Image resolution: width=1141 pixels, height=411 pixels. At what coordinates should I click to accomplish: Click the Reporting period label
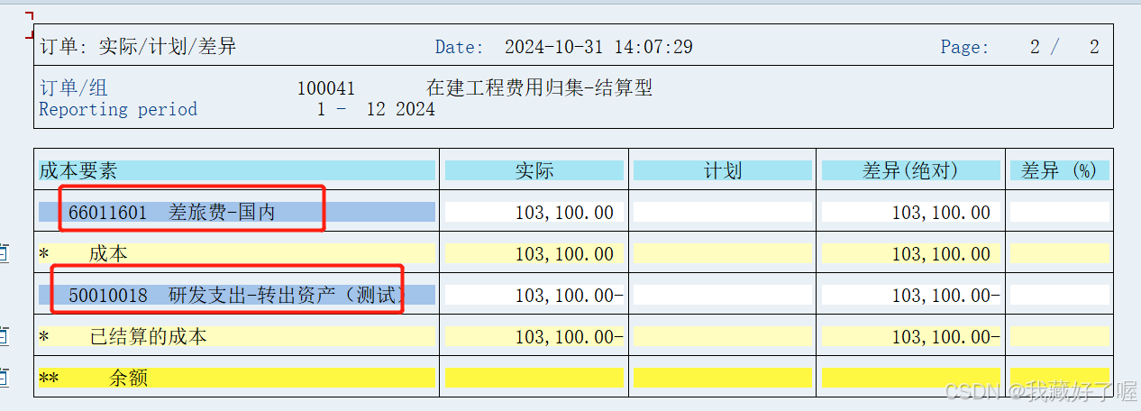(118, 110)
